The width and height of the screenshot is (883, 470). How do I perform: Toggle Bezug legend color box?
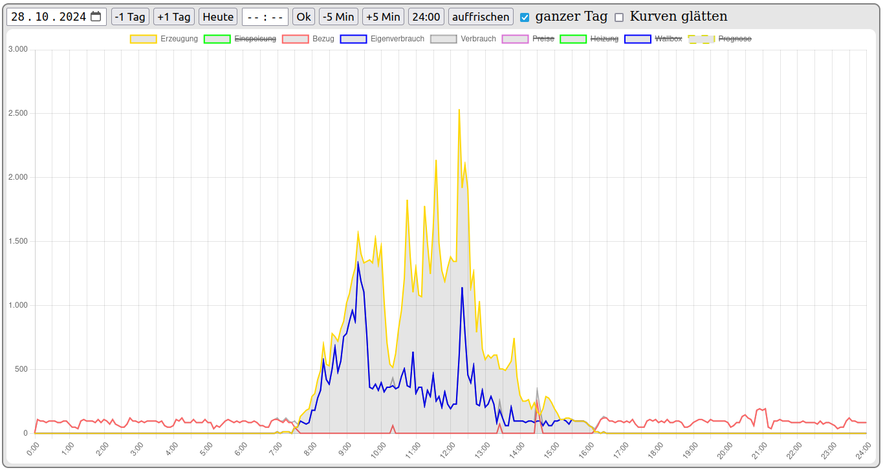point(296,39)
